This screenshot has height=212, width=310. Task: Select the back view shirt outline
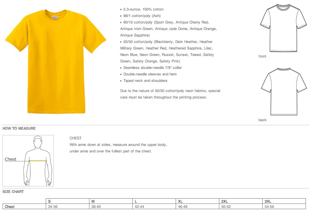click(284, 92)
